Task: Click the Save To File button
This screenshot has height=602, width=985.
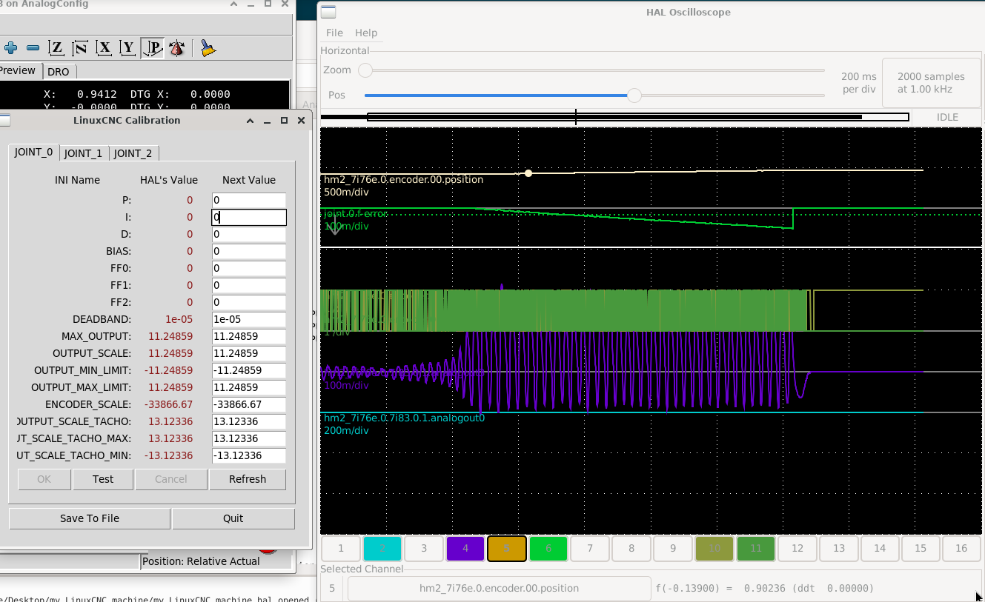Action: pyautogui.click(x=90, y=518)
